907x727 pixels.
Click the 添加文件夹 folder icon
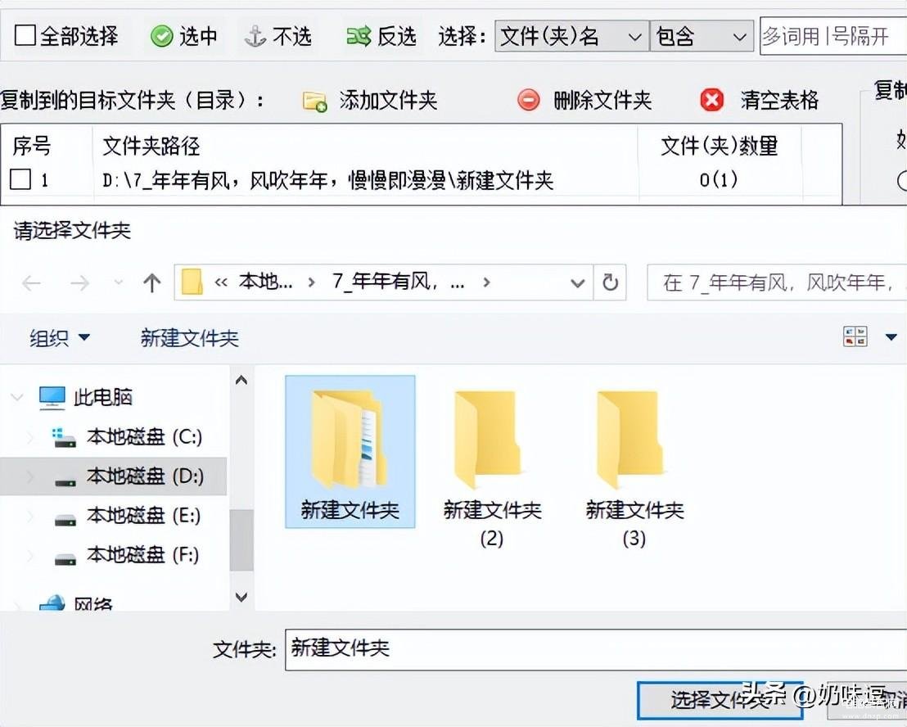pyautogui.click(x=314, y=101)
